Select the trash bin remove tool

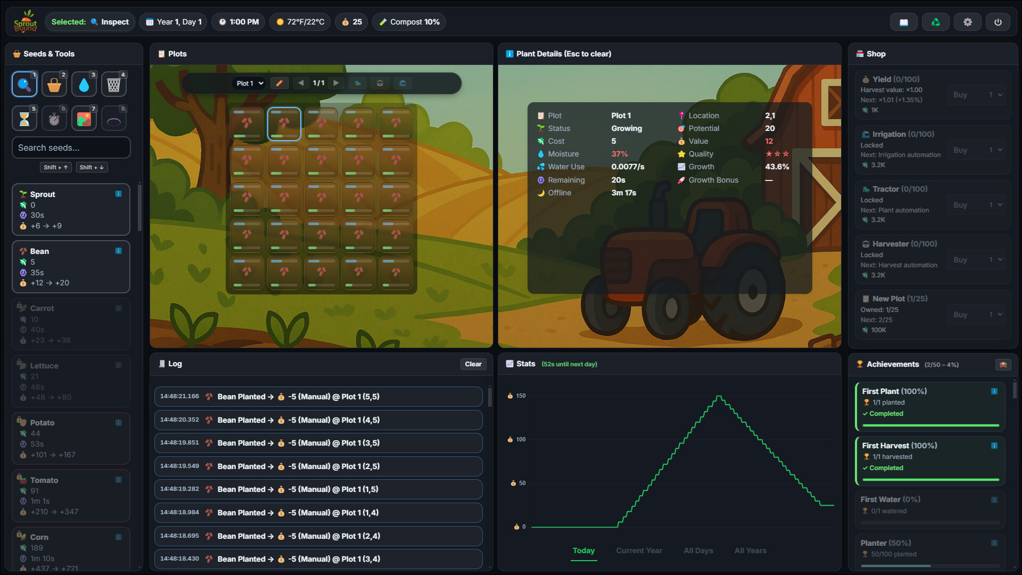[113, 85]
